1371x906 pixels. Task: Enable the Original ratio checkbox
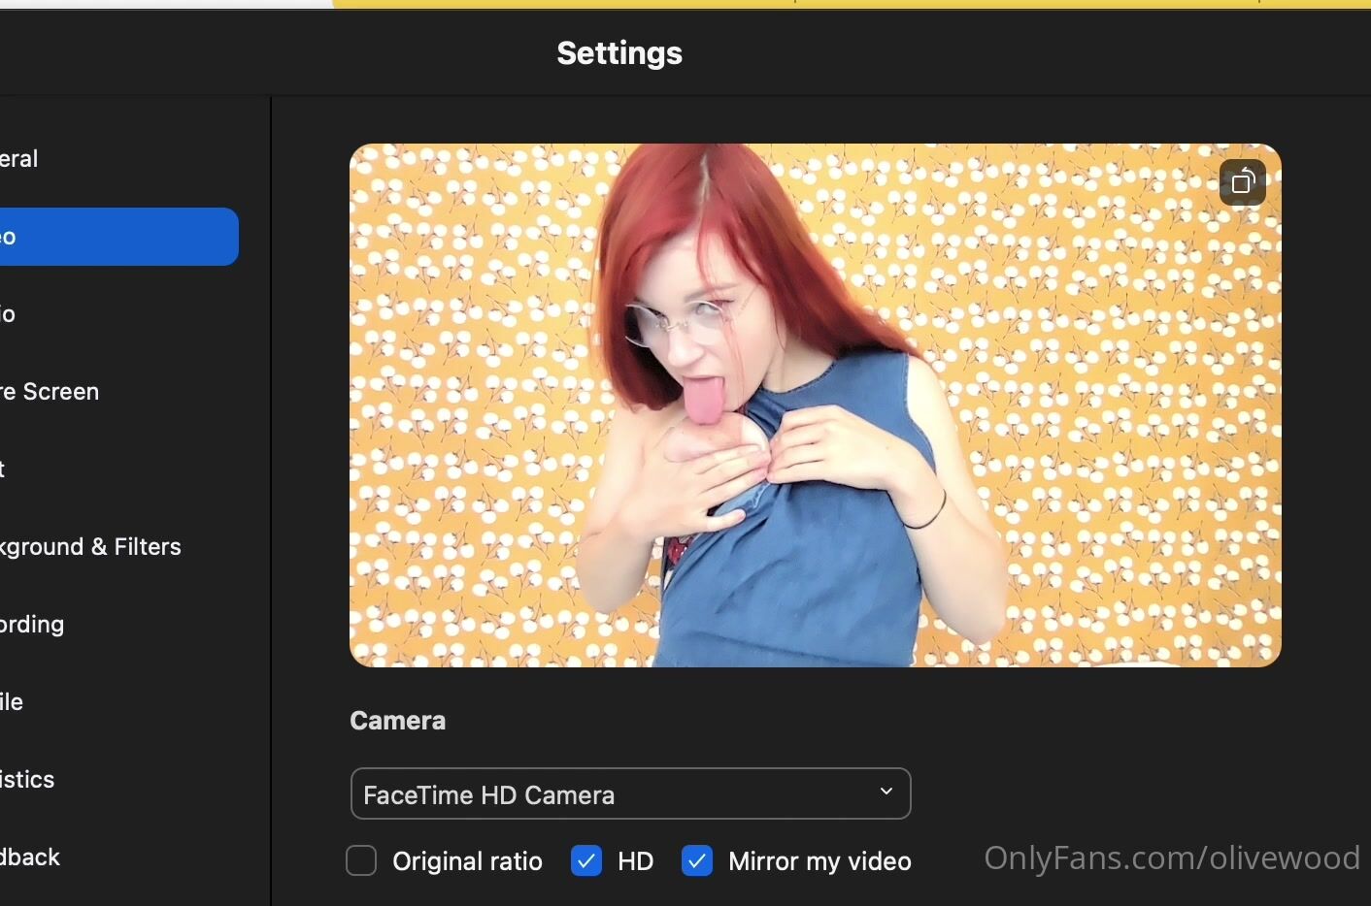tap(361, 860)
